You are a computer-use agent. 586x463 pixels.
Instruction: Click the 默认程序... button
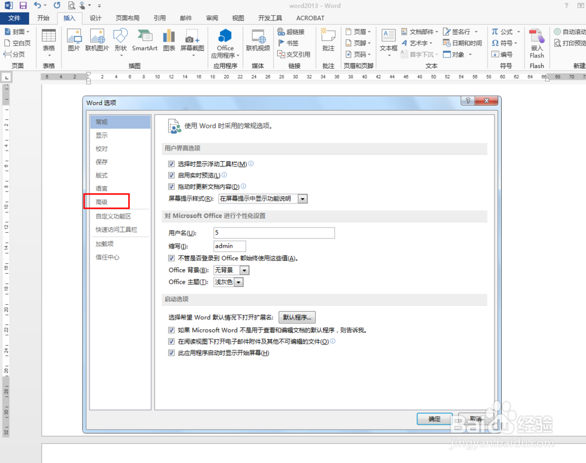[x=297, y=317]
